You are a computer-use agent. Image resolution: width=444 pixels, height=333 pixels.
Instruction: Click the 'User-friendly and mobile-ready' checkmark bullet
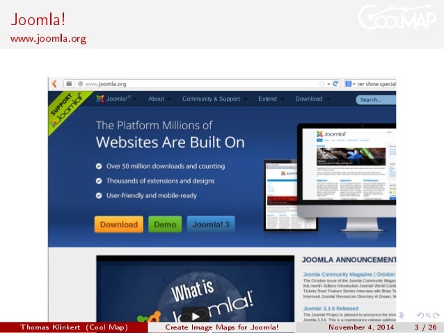coord(99,195)
